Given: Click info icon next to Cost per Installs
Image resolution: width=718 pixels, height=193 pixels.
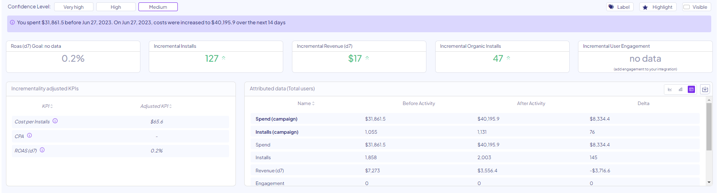Looking at the screenshot, I should (x=55, y=121).
